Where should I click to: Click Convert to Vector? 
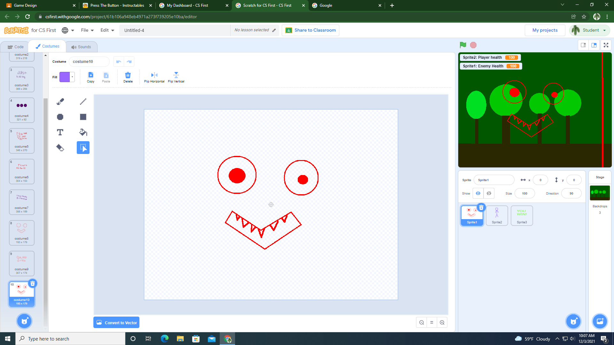pos(116,322)
